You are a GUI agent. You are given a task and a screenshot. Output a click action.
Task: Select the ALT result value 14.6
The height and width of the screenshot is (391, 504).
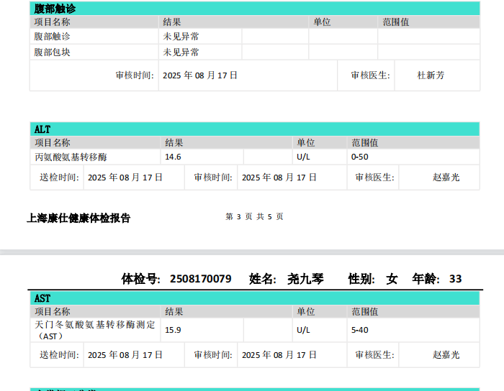(174, 157)
